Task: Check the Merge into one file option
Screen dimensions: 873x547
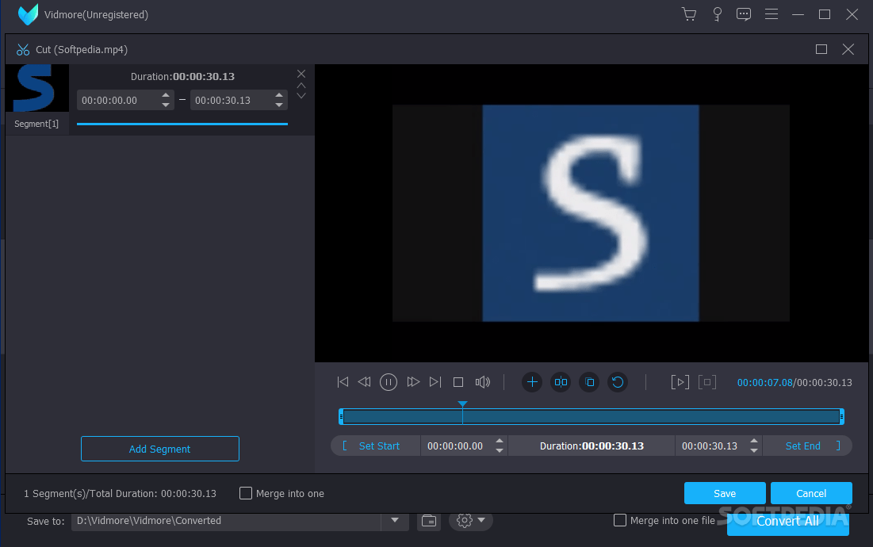Action: pyautogui.click(x=619, y=520)
